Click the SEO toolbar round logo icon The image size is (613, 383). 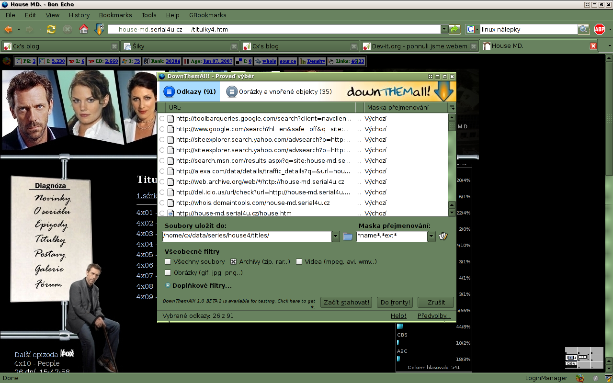(7, 61)
